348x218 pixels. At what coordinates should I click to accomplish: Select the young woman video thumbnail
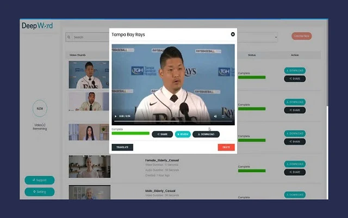(89, 132)
